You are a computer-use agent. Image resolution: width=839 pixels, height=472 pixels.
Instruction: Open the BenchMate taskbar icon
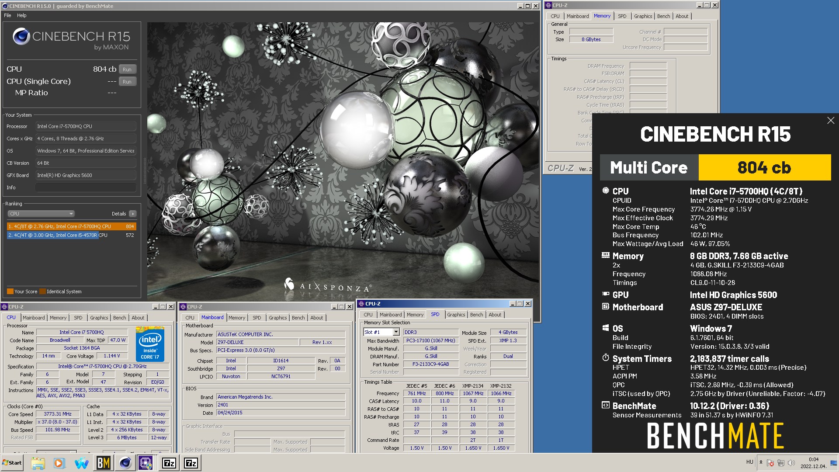click(103, 463)
